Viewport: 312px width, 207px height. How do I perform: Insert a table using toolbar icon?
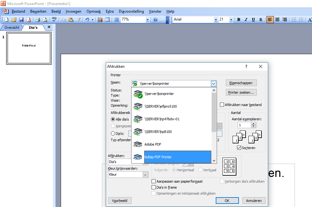coord(107,19)
